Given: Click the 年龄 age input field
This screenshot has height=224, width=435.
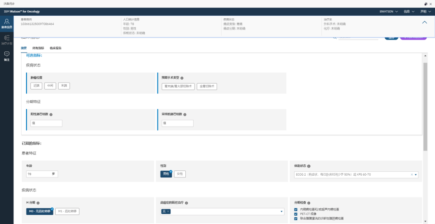Looking at the screenshot, I should pos(38,174).
